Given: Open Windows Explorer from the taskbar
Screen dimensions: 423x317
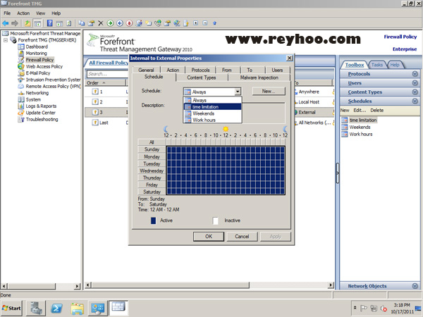Looking at the screenshot, I should [77, 308].
